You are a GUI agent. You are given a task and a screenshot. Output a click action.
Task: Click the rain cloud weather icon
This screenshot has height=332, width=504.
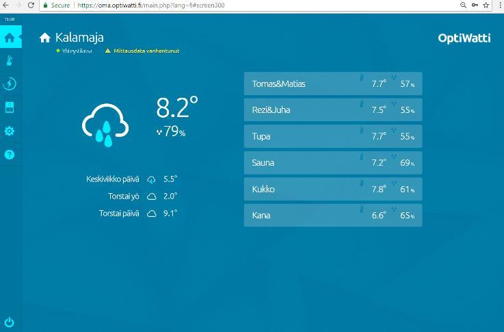pos(105,125)
